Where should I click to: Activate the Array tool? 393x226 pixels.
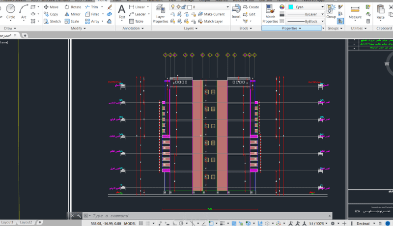[x=92, y=21]
